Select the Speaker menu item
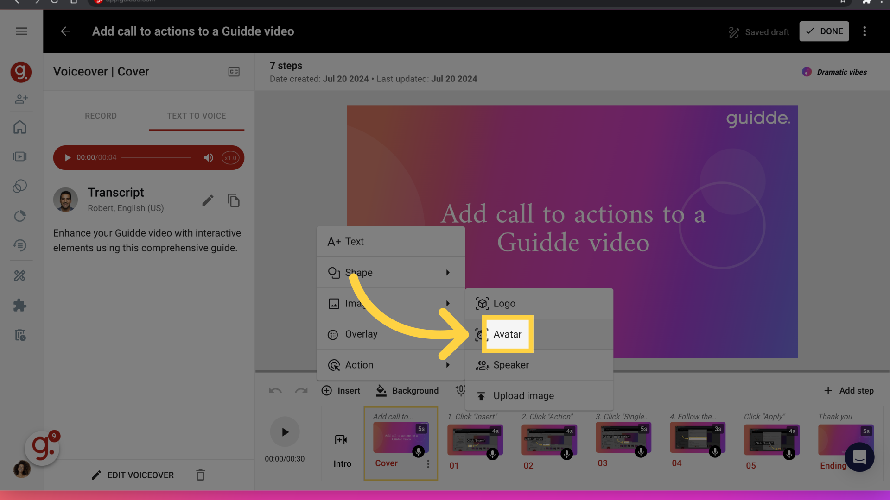Image resolution: width=890 pixels, height=500 pixels. coord(511,364)
